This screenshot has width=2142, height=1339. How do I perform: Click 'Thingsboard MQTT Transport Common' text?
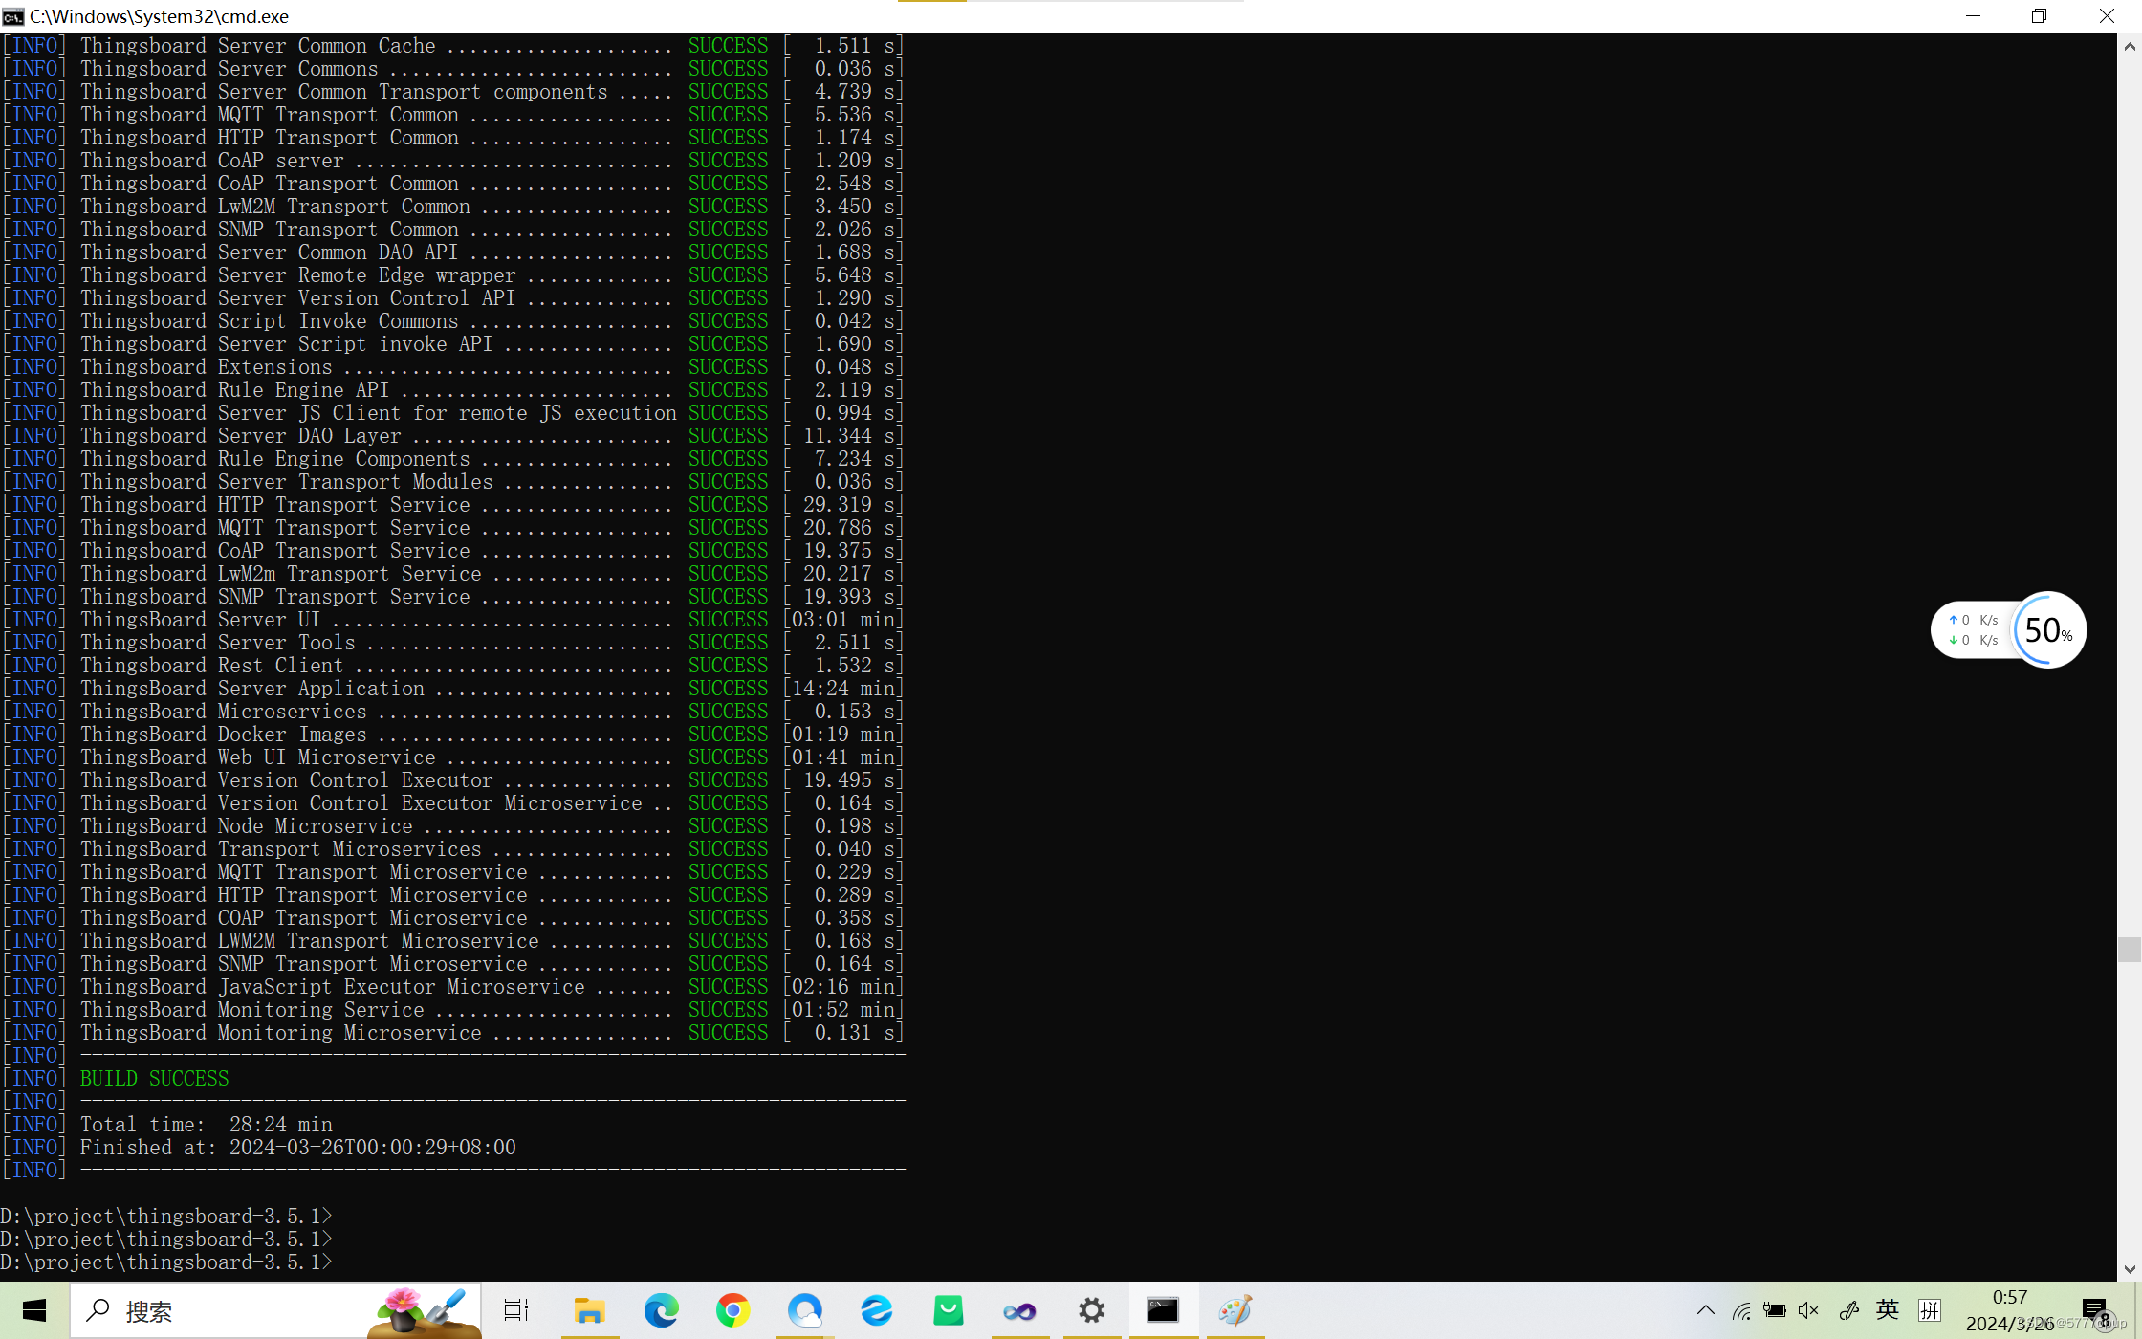pyautogui.click(x=269, y=115)
